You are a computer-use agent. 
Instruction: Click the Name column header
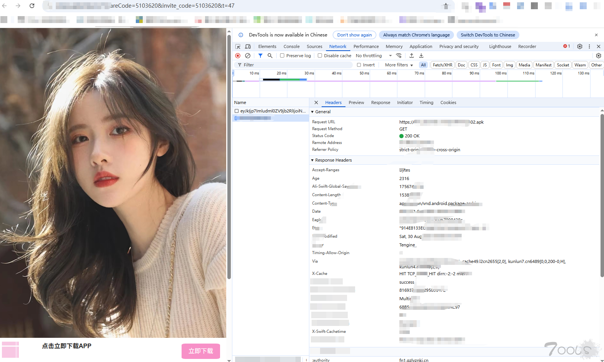tap(271, 102)
